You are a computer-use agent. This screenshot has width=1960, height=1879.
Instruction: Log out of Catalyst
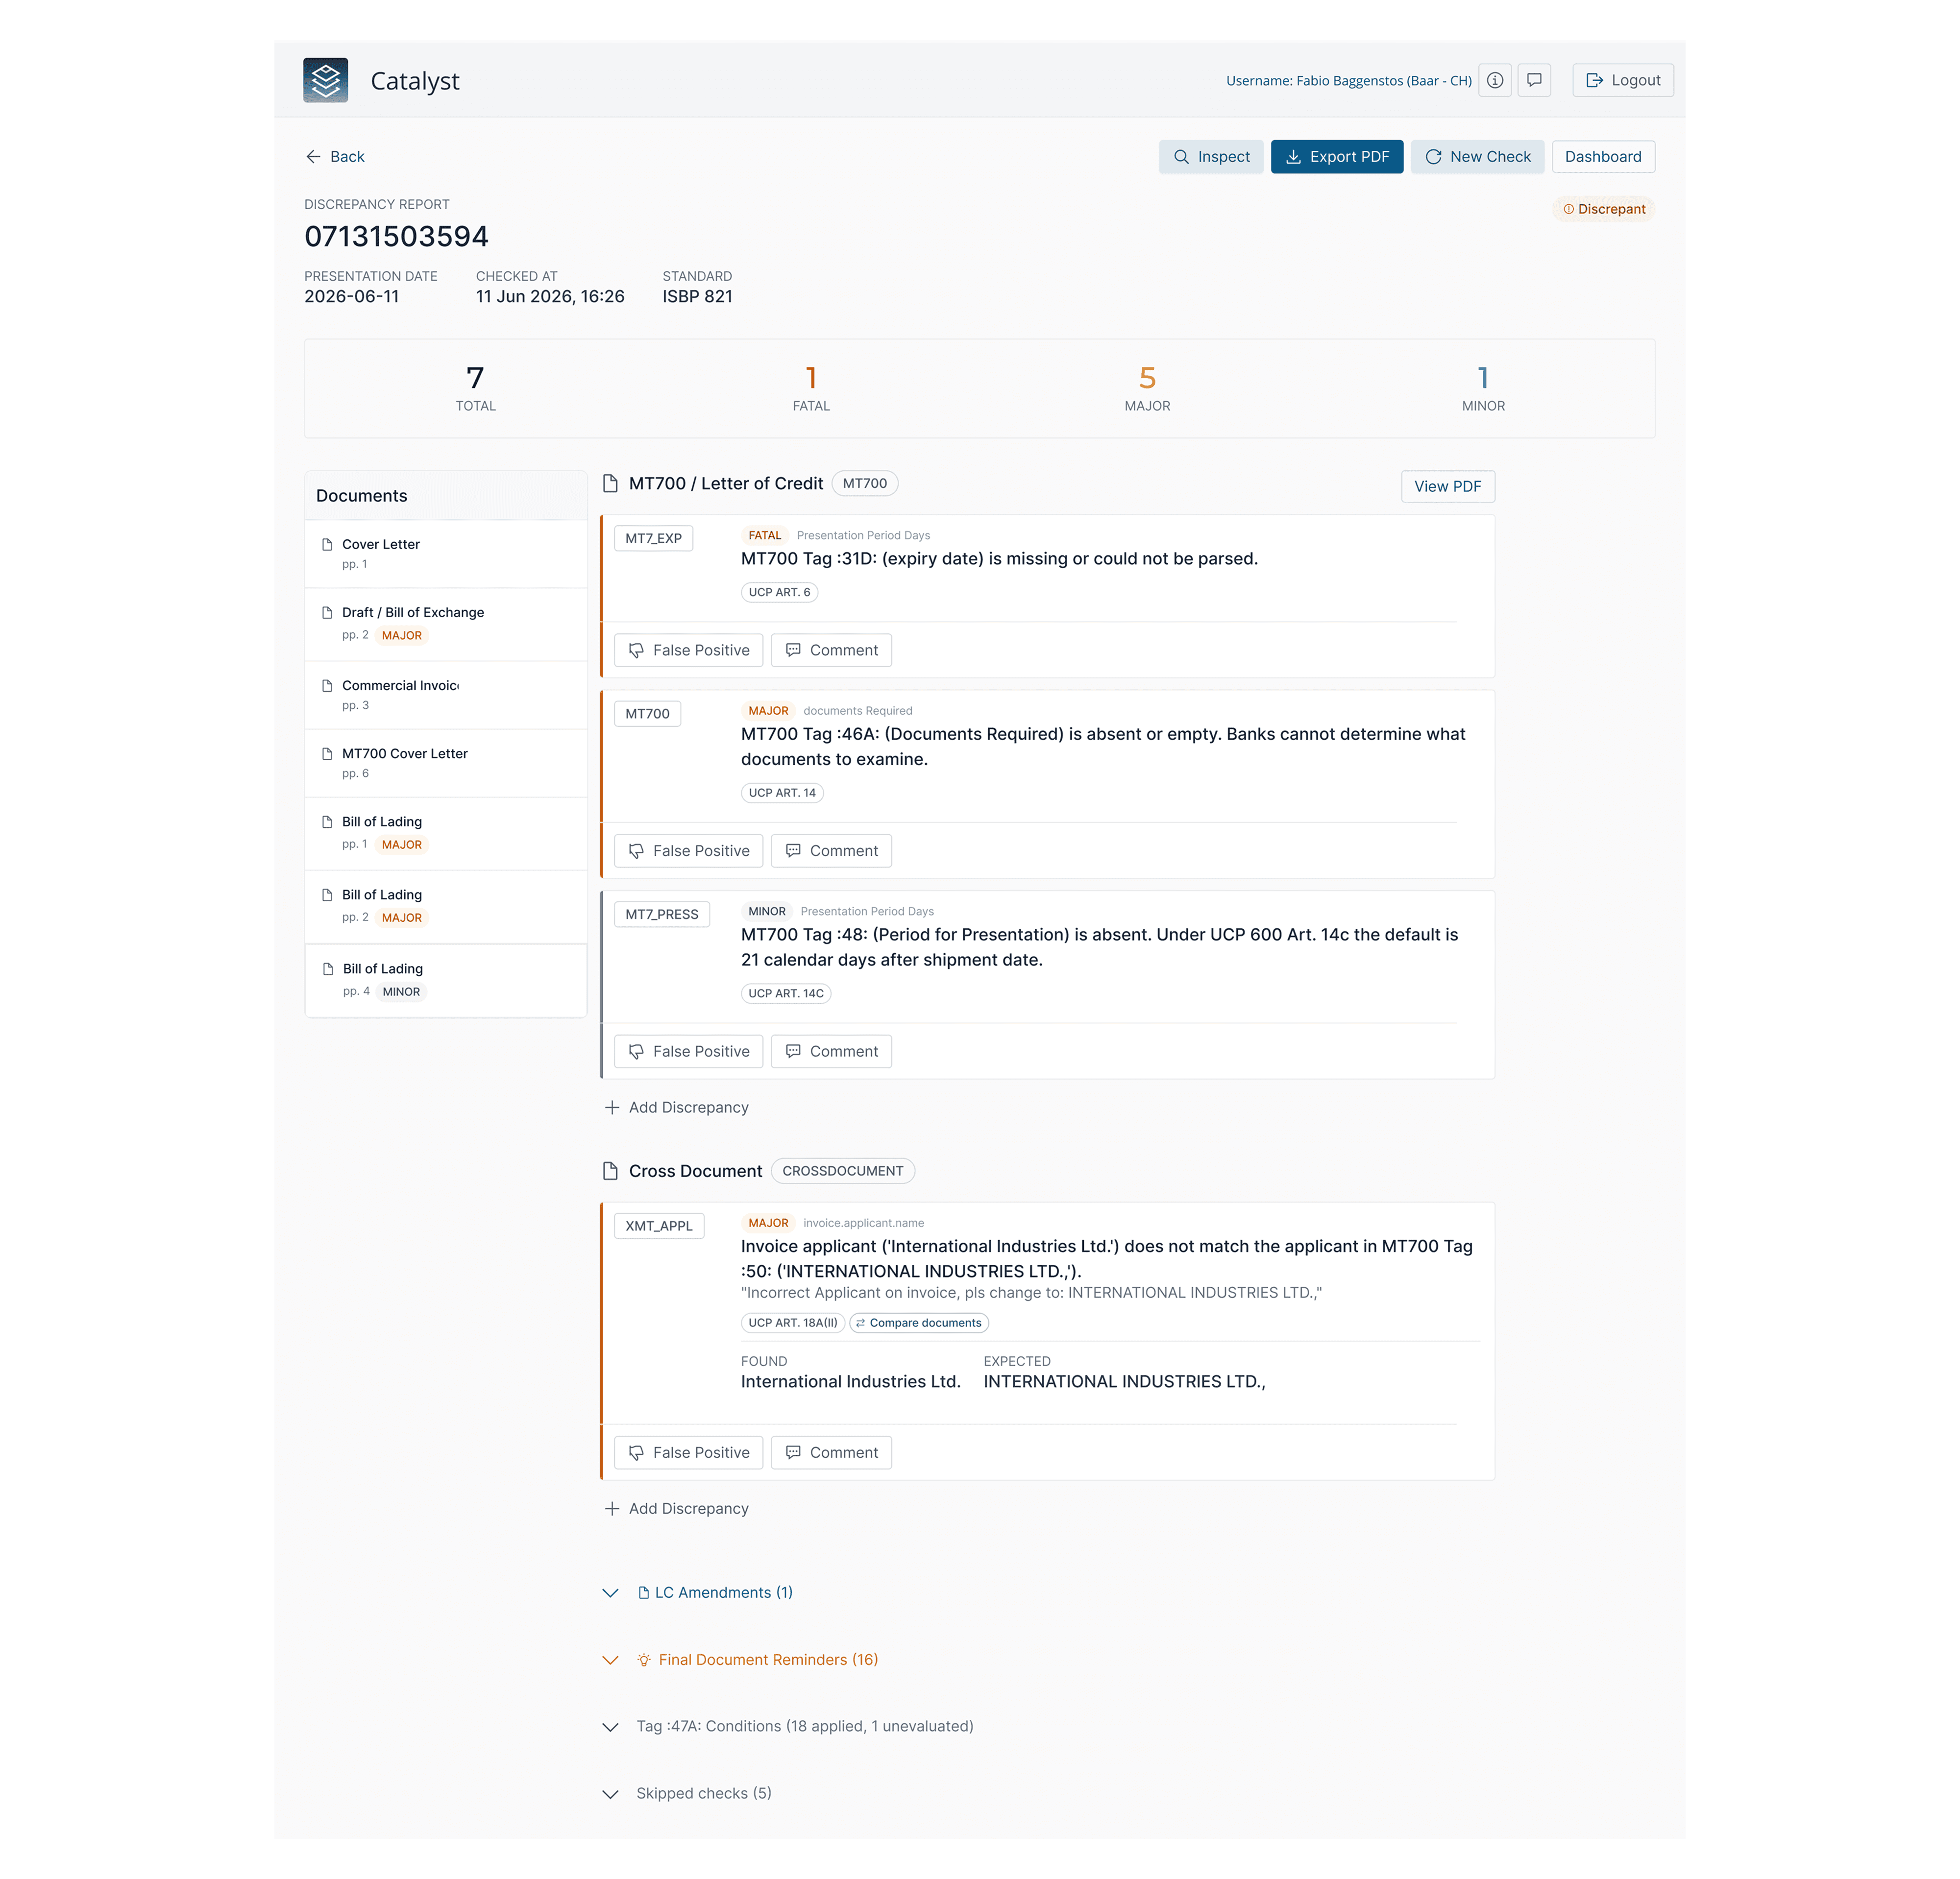pos(1622,80)
